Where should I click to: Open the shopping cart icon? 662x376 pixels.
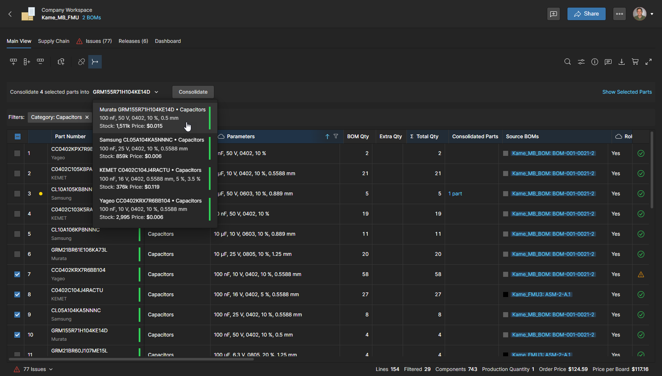[635, 62]
